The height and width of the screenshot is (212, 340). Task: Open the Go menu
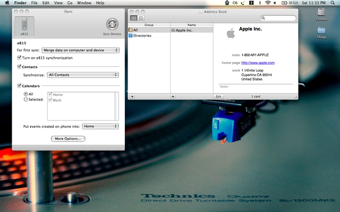pyautogui.click(x=70, y=3)
